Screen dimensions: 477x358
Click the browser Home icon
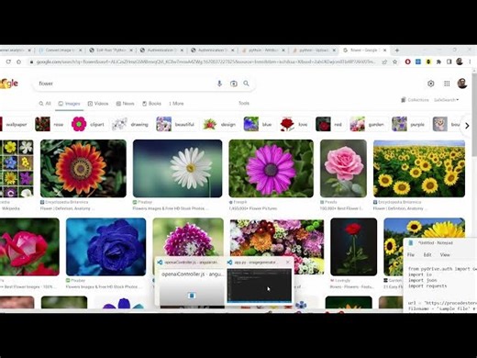19,62
